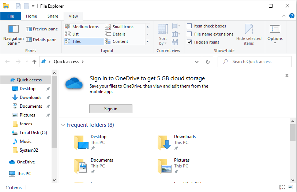Go up one folder level
Screen dimensions: 297x192
point(34,62)
